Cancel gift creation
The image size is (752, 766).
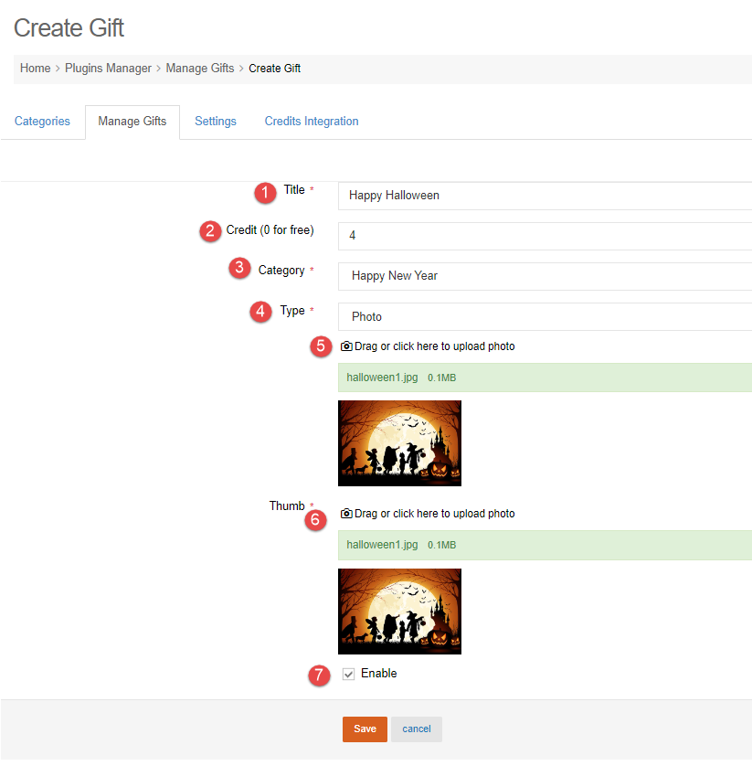(x=417, y=729)
